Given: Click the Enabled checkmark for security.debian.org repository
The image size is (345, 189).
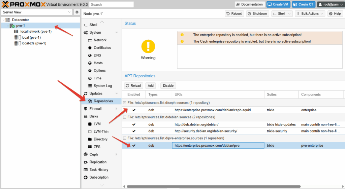Looking at the screenshot, I should pos(134,131).
